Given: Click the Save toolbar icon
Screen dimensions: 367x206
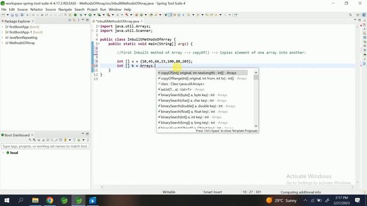Looking at the screenshot, I should tap(12, 15).
